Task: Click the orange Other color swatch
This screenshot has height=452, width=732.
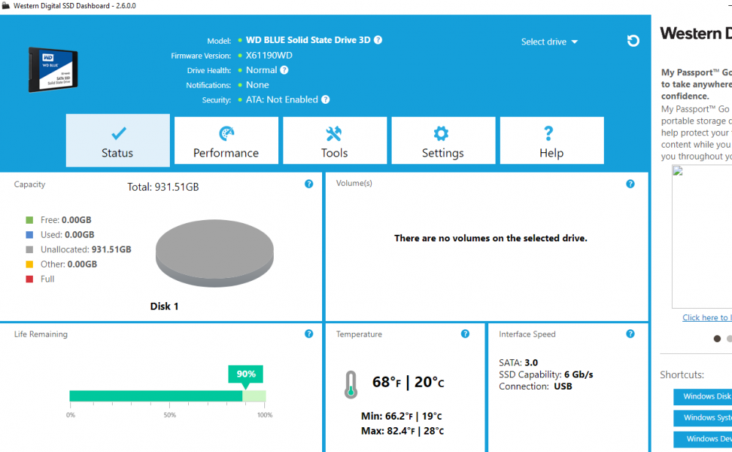Action: click(x=29, y=264)
